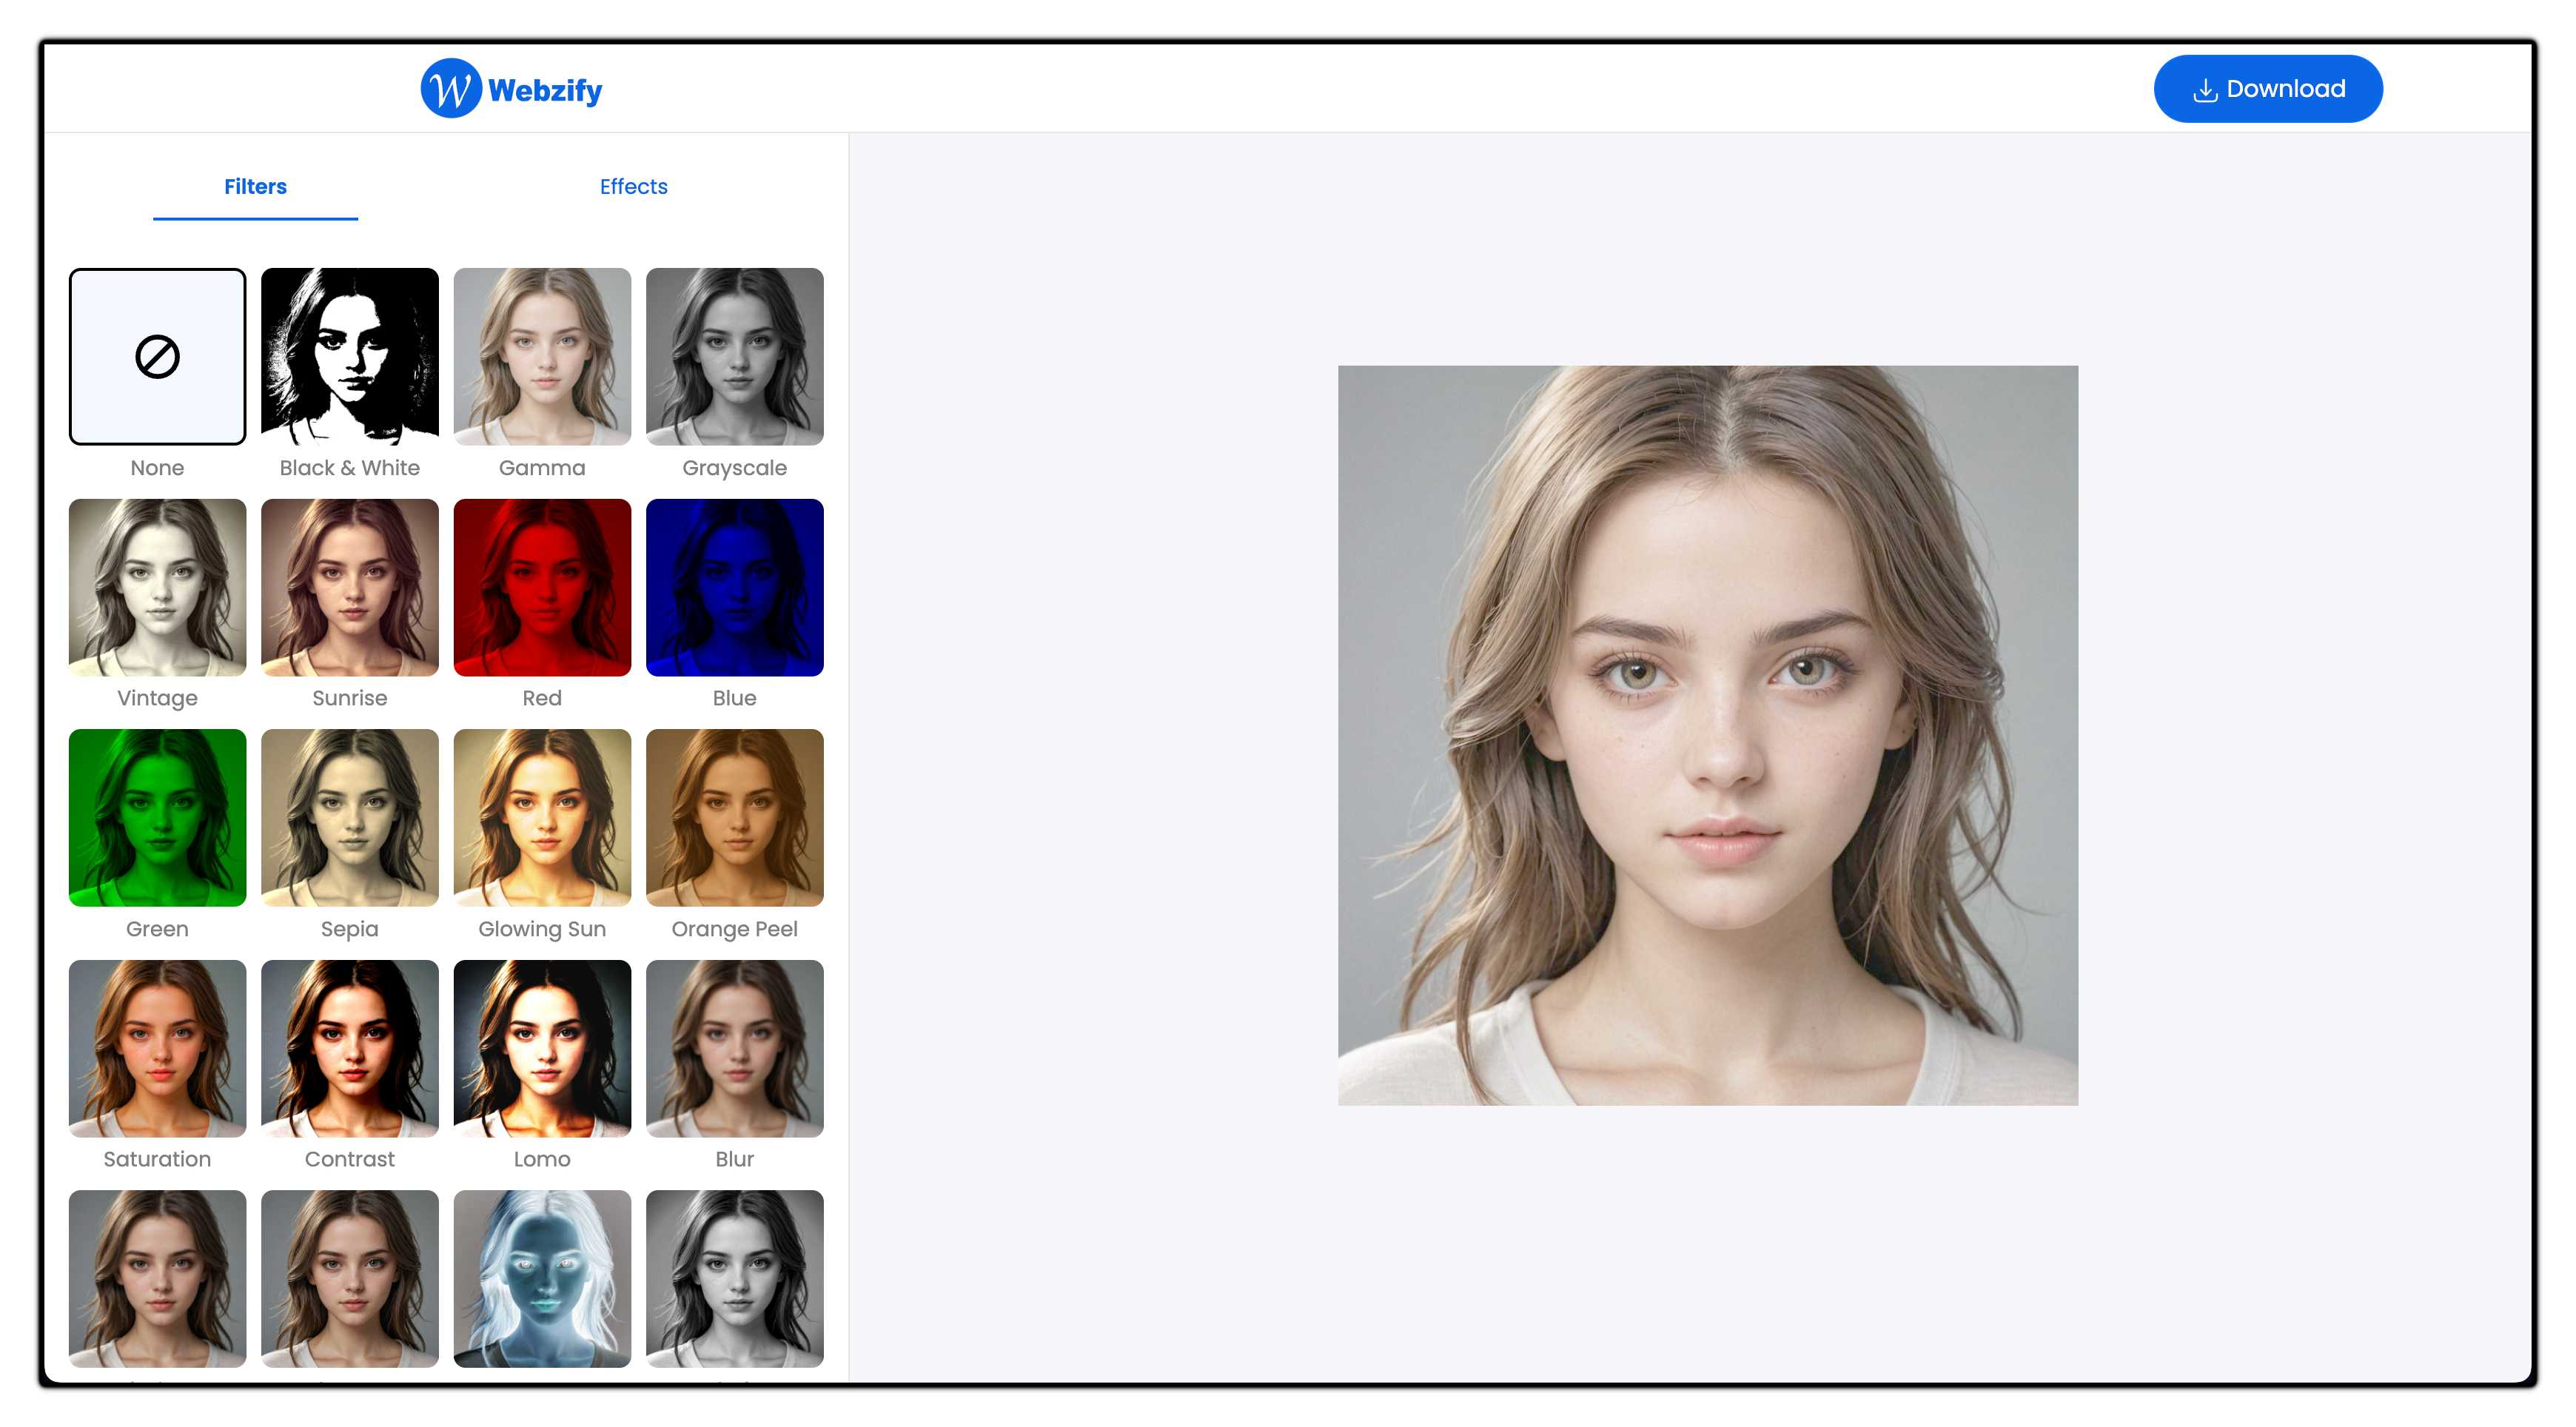Apply the Contrast filter thumbnail
This screenshot has width=2576, height=1427.
click(x=349, y=1048)
